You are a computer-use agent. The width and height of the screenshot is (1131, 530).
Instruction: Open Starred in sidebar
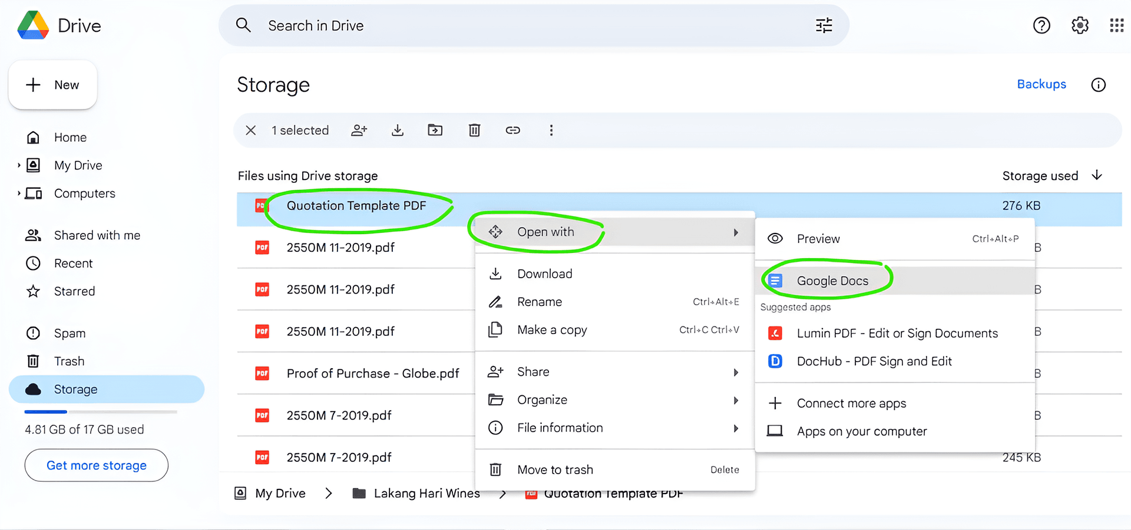coord(107,291)
